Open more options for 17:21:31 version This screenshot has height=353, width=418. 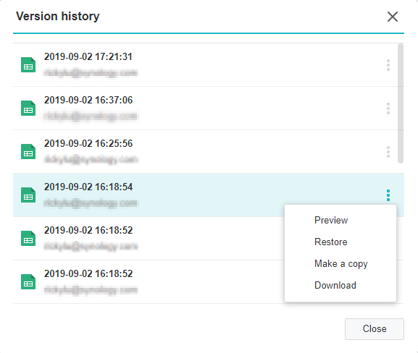[x=388, y=65]
